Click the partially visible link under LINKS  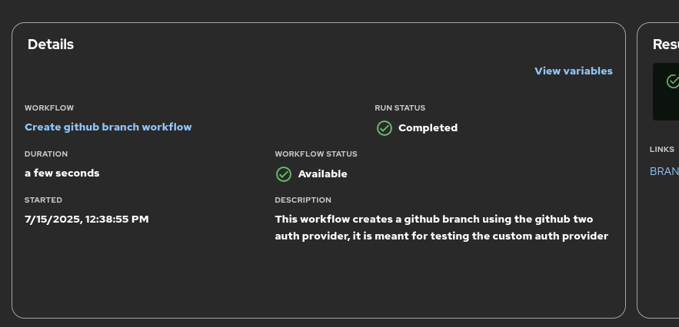664,171
